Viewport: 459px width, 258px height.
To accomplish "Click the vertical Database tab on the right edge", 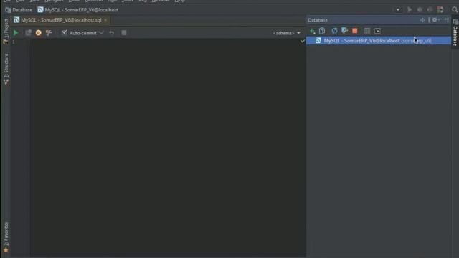I will [x=455, y=33].
